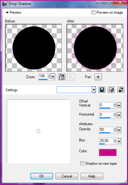Click the magenta shadow Color swatch
This screenshot has height=185, width=128.
click(x=108, y=152)
